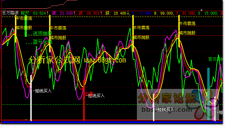Image resolution: width=225 pixels, height=126 pixels.
Task: Click the B: 99.000 value
Action: click(164, 13)
